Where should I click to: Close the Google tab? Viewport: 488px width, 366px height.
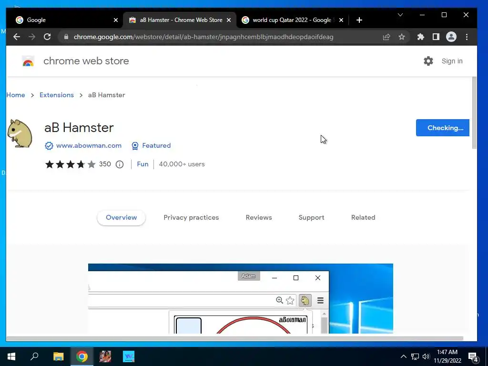pyautogui.click(x=116, y=20)
